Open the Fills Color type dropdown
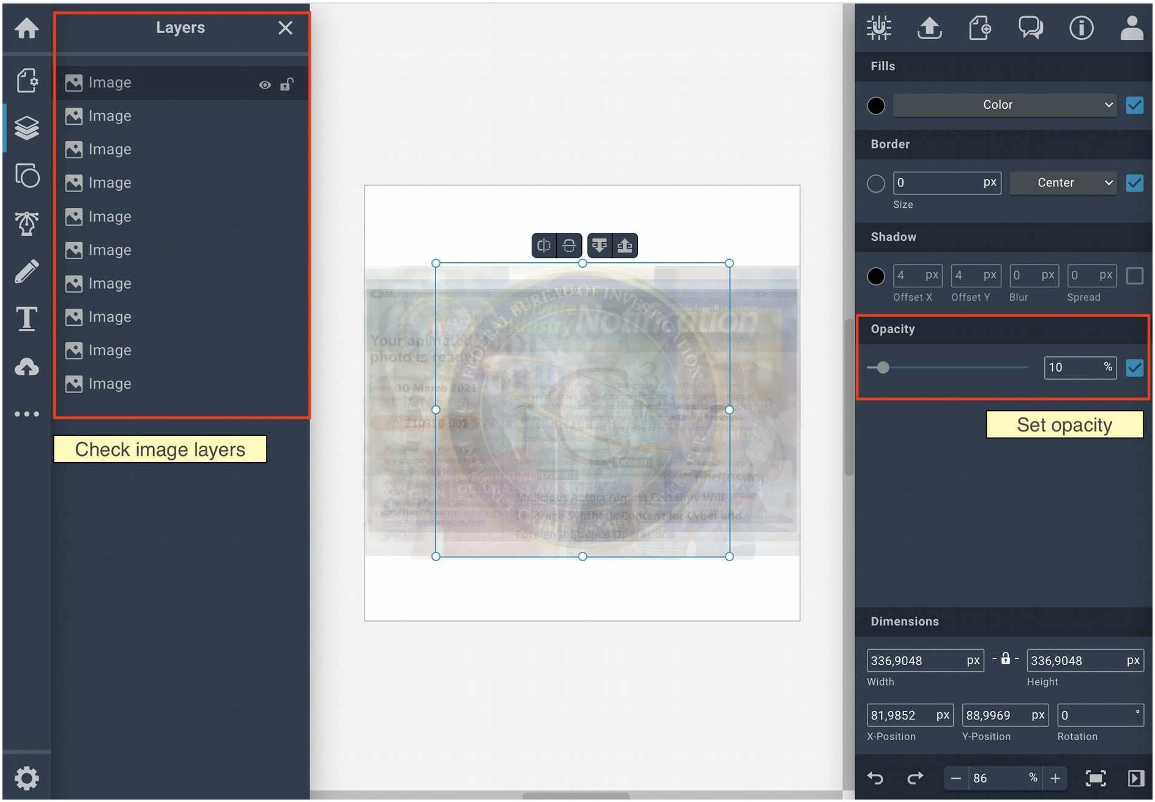This screenshot has width=1155, height=802. pos(1005,105)
